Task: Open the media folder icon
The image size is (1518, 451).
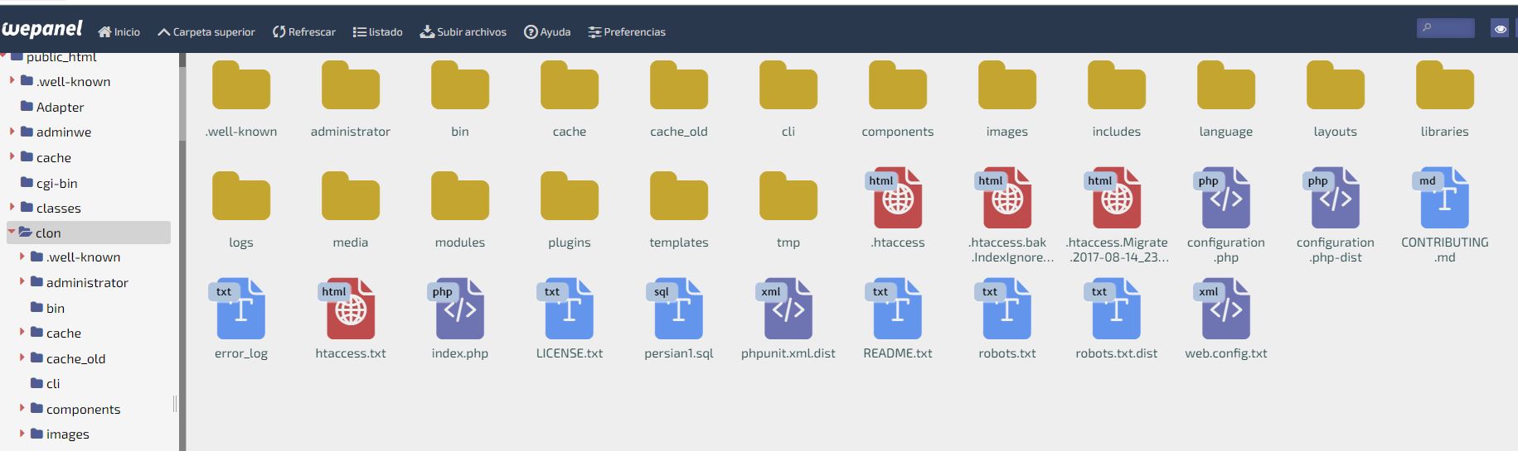Action: coord(351,195)
